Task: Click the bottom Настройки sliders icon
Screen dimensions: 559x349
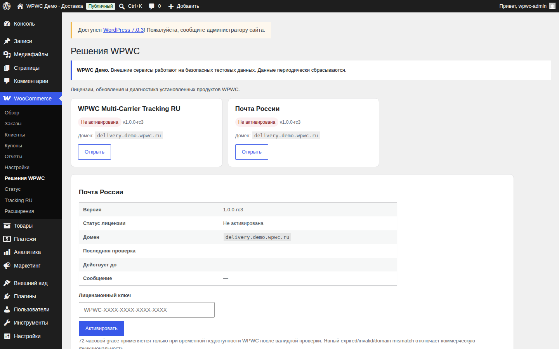Action: click(7, 336)
